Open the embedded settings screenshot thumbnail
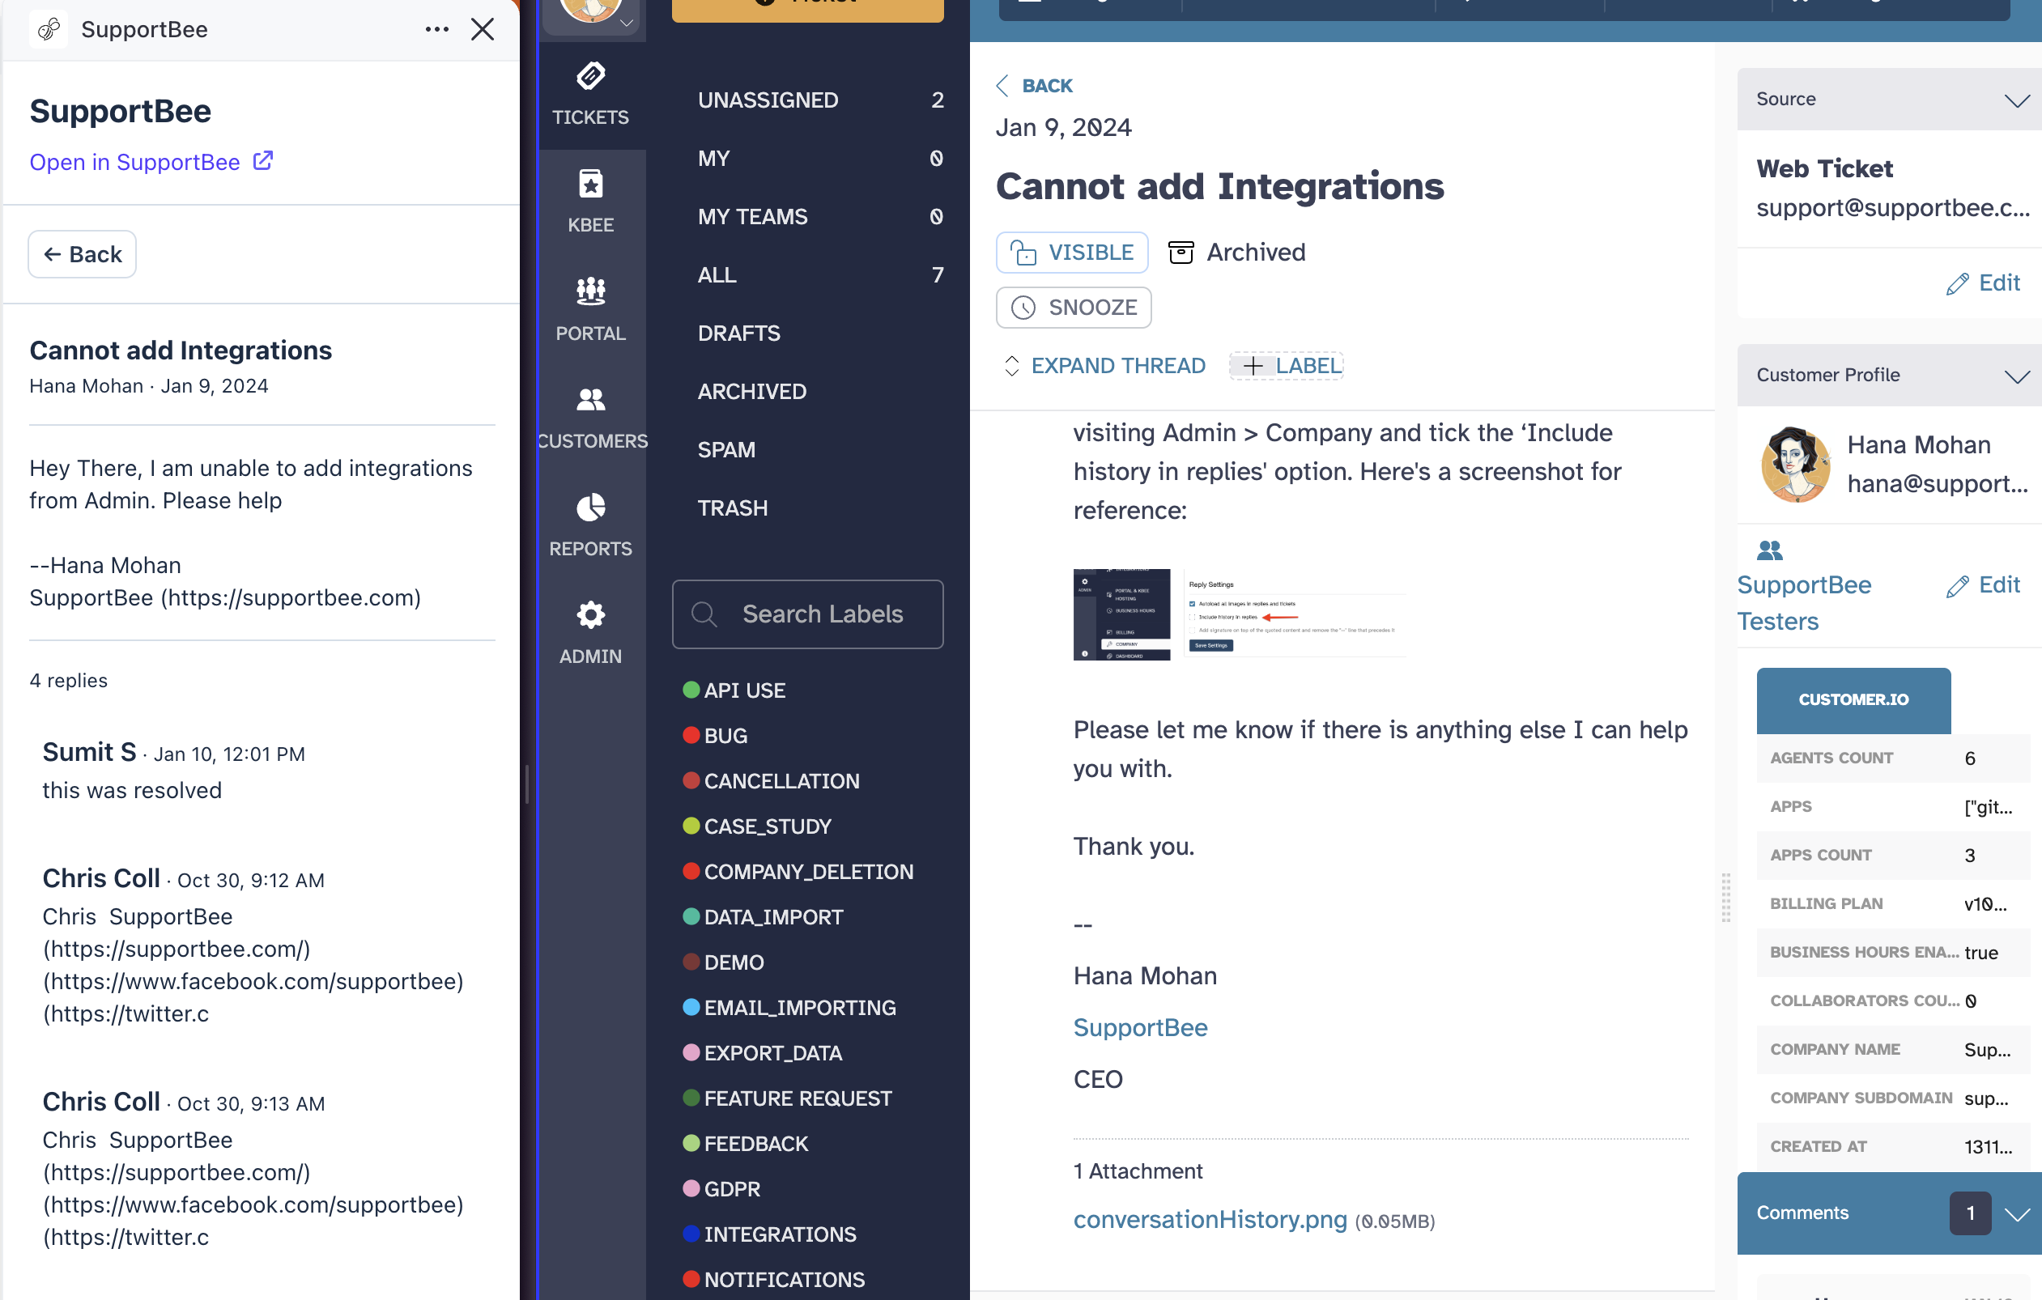This screenshot has width=2042, height=1300. point(1239,614)
